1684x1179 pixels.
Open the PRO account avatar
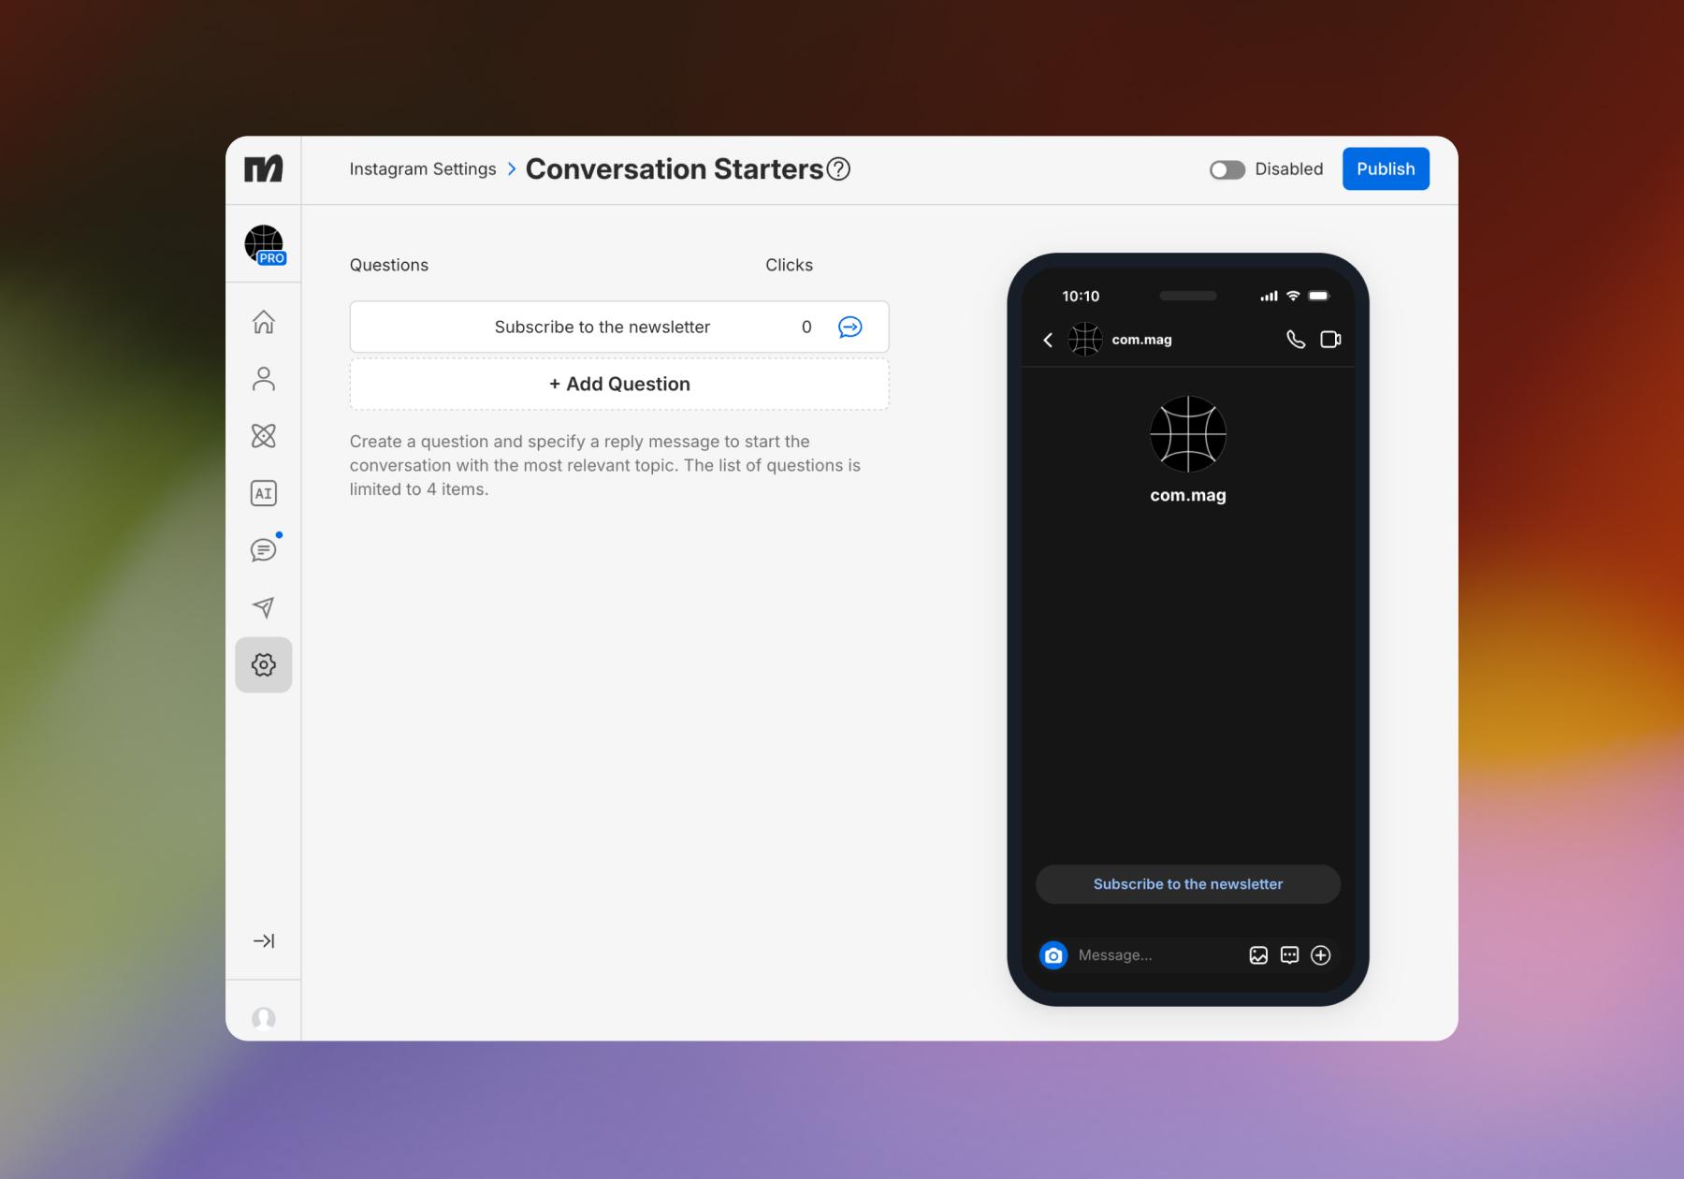coord(265,245)
